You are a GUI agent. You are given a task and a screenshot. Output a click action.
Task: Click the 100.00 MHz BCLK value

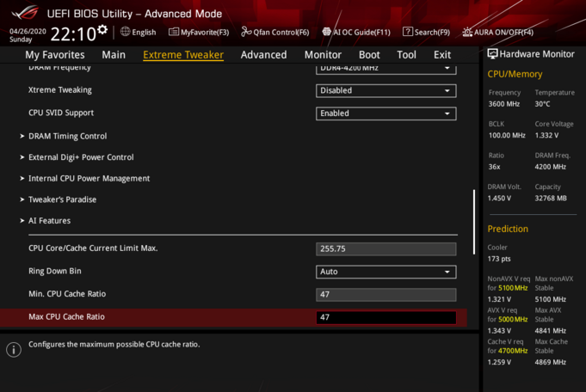coord(507,136)
